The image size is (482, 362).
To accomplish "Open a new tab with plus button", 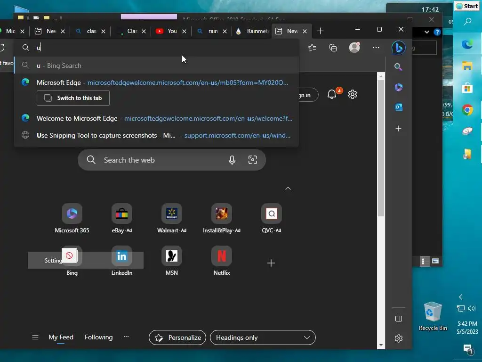I will (x=320, y=31).
